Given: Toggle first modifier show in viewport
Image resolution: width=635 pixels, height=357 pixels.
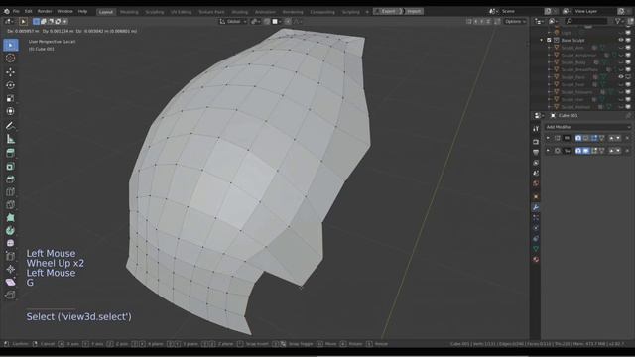Looking at the screenshot, I should coord(586,138).
